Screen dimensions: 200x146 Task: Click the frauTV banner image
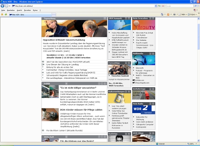(144, 25)
